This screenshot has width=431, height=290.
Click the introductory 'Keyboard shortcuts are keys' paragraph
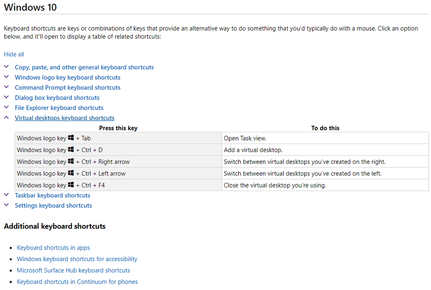(211, 32)
